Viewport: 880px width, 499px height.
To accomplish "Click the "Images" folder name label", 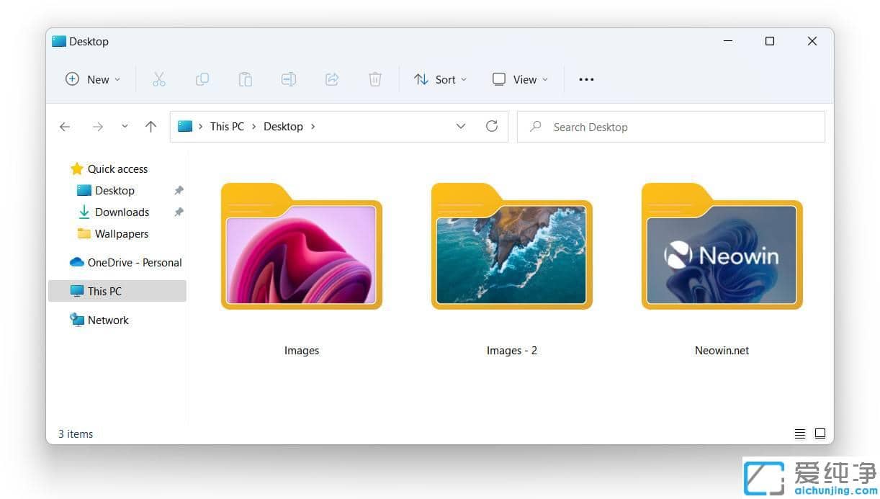I will (x=302, y=351).
